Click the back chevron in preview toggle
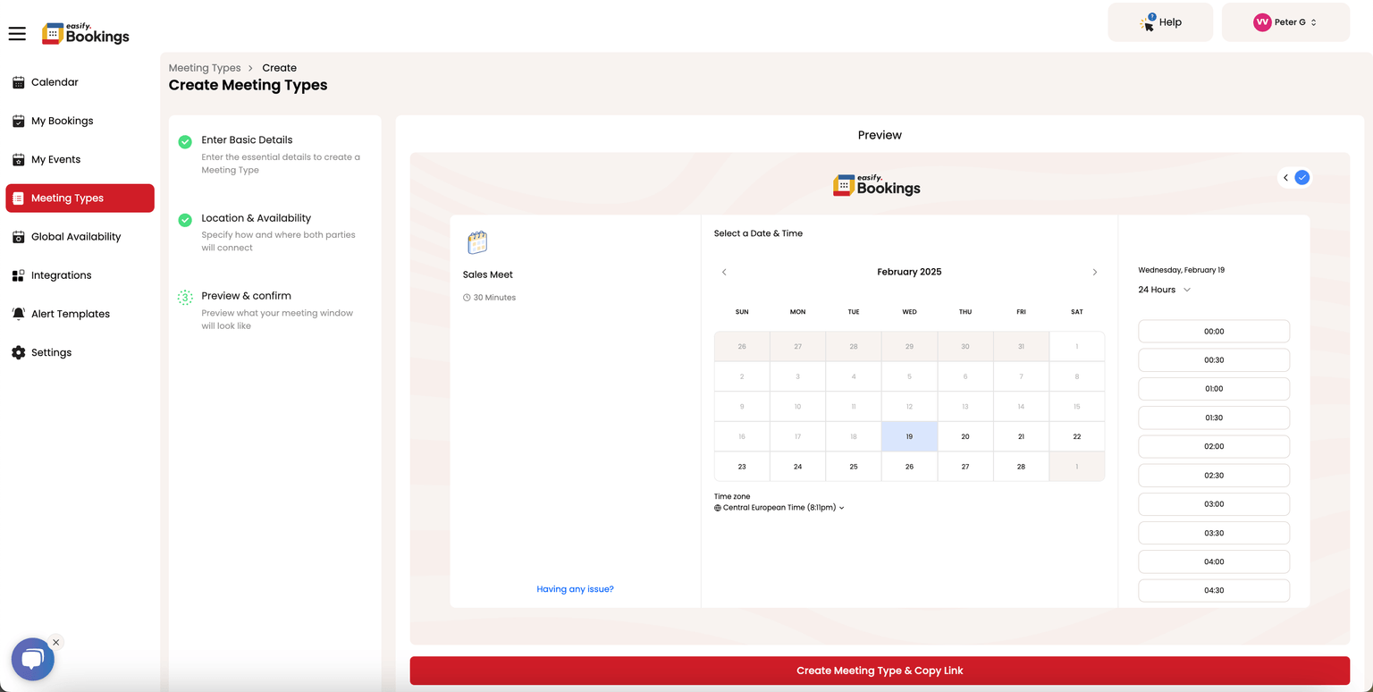Image resolution: width=1373 pixels, height=692 pixels. (1286, 177)
